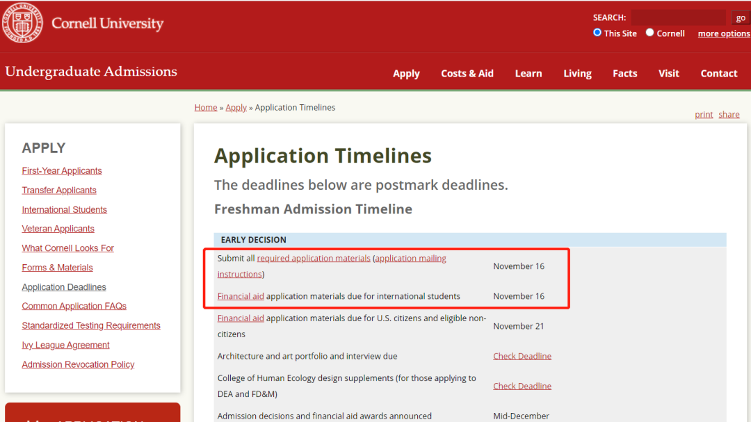Click the Freshman Admission Timeline heading
The width and height of the screenshot is (751, 422).
(313, 209)
